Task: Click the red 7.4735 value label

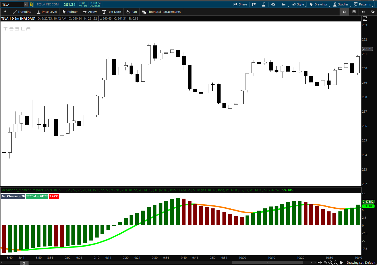Action: [x=54, y=196]
